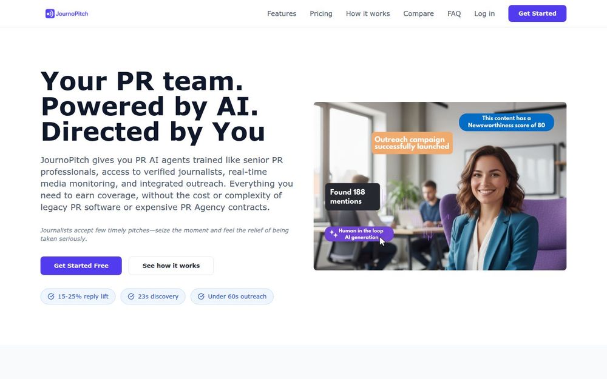The height and width of the screenshot is (379, 607).
Task: Click the Found 188 mentions overlay
Action: [352, 196]
